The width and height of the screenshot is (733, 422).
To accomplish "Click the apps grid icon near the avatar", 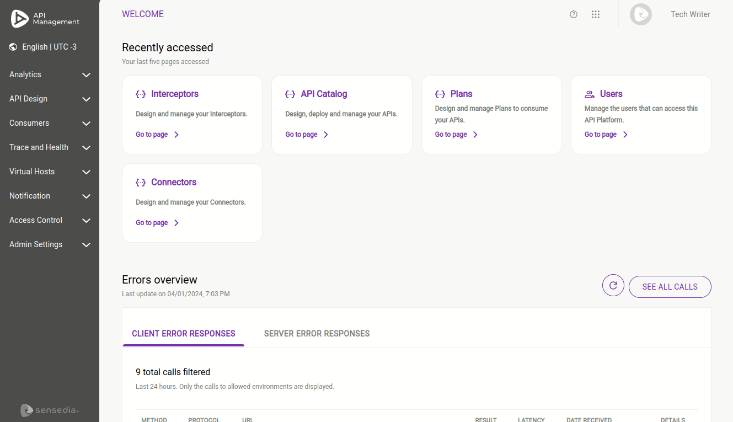I will coord(596,14).
